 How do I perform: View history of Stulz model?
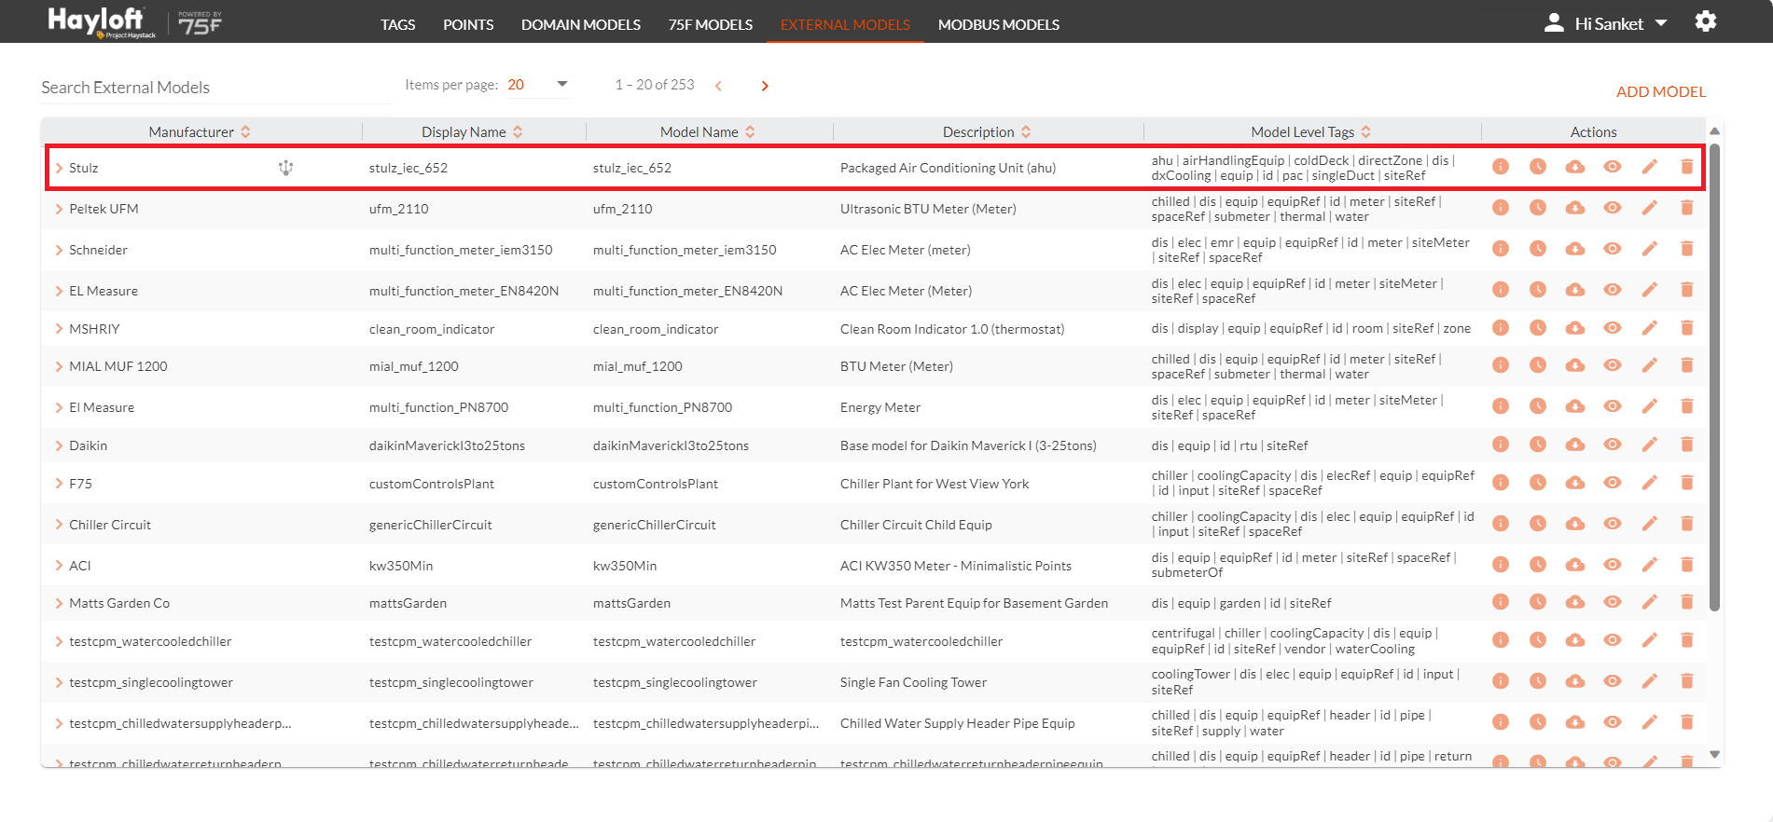point(1537,167)
